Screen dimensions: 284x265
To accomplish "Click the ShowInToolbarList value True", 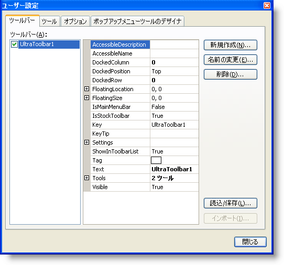I will click(x=174, y=151).
